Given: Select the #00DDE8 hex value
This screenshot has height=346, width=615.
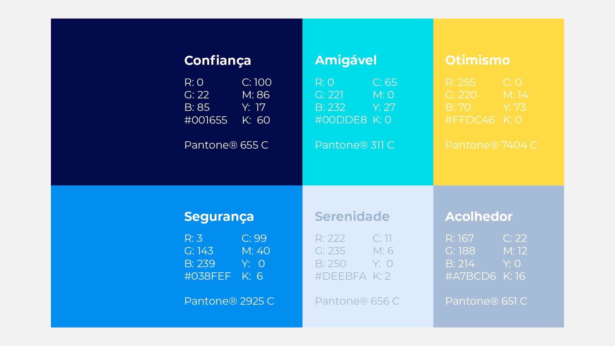Looking at the screenshot, I should click(340, 120).
